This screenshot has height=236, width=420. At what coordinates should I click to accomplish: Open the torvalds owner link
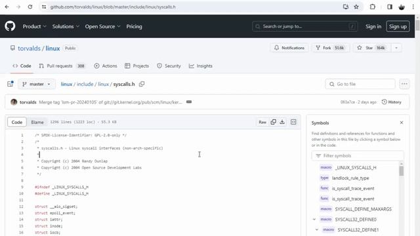click(x=29, y=48)
